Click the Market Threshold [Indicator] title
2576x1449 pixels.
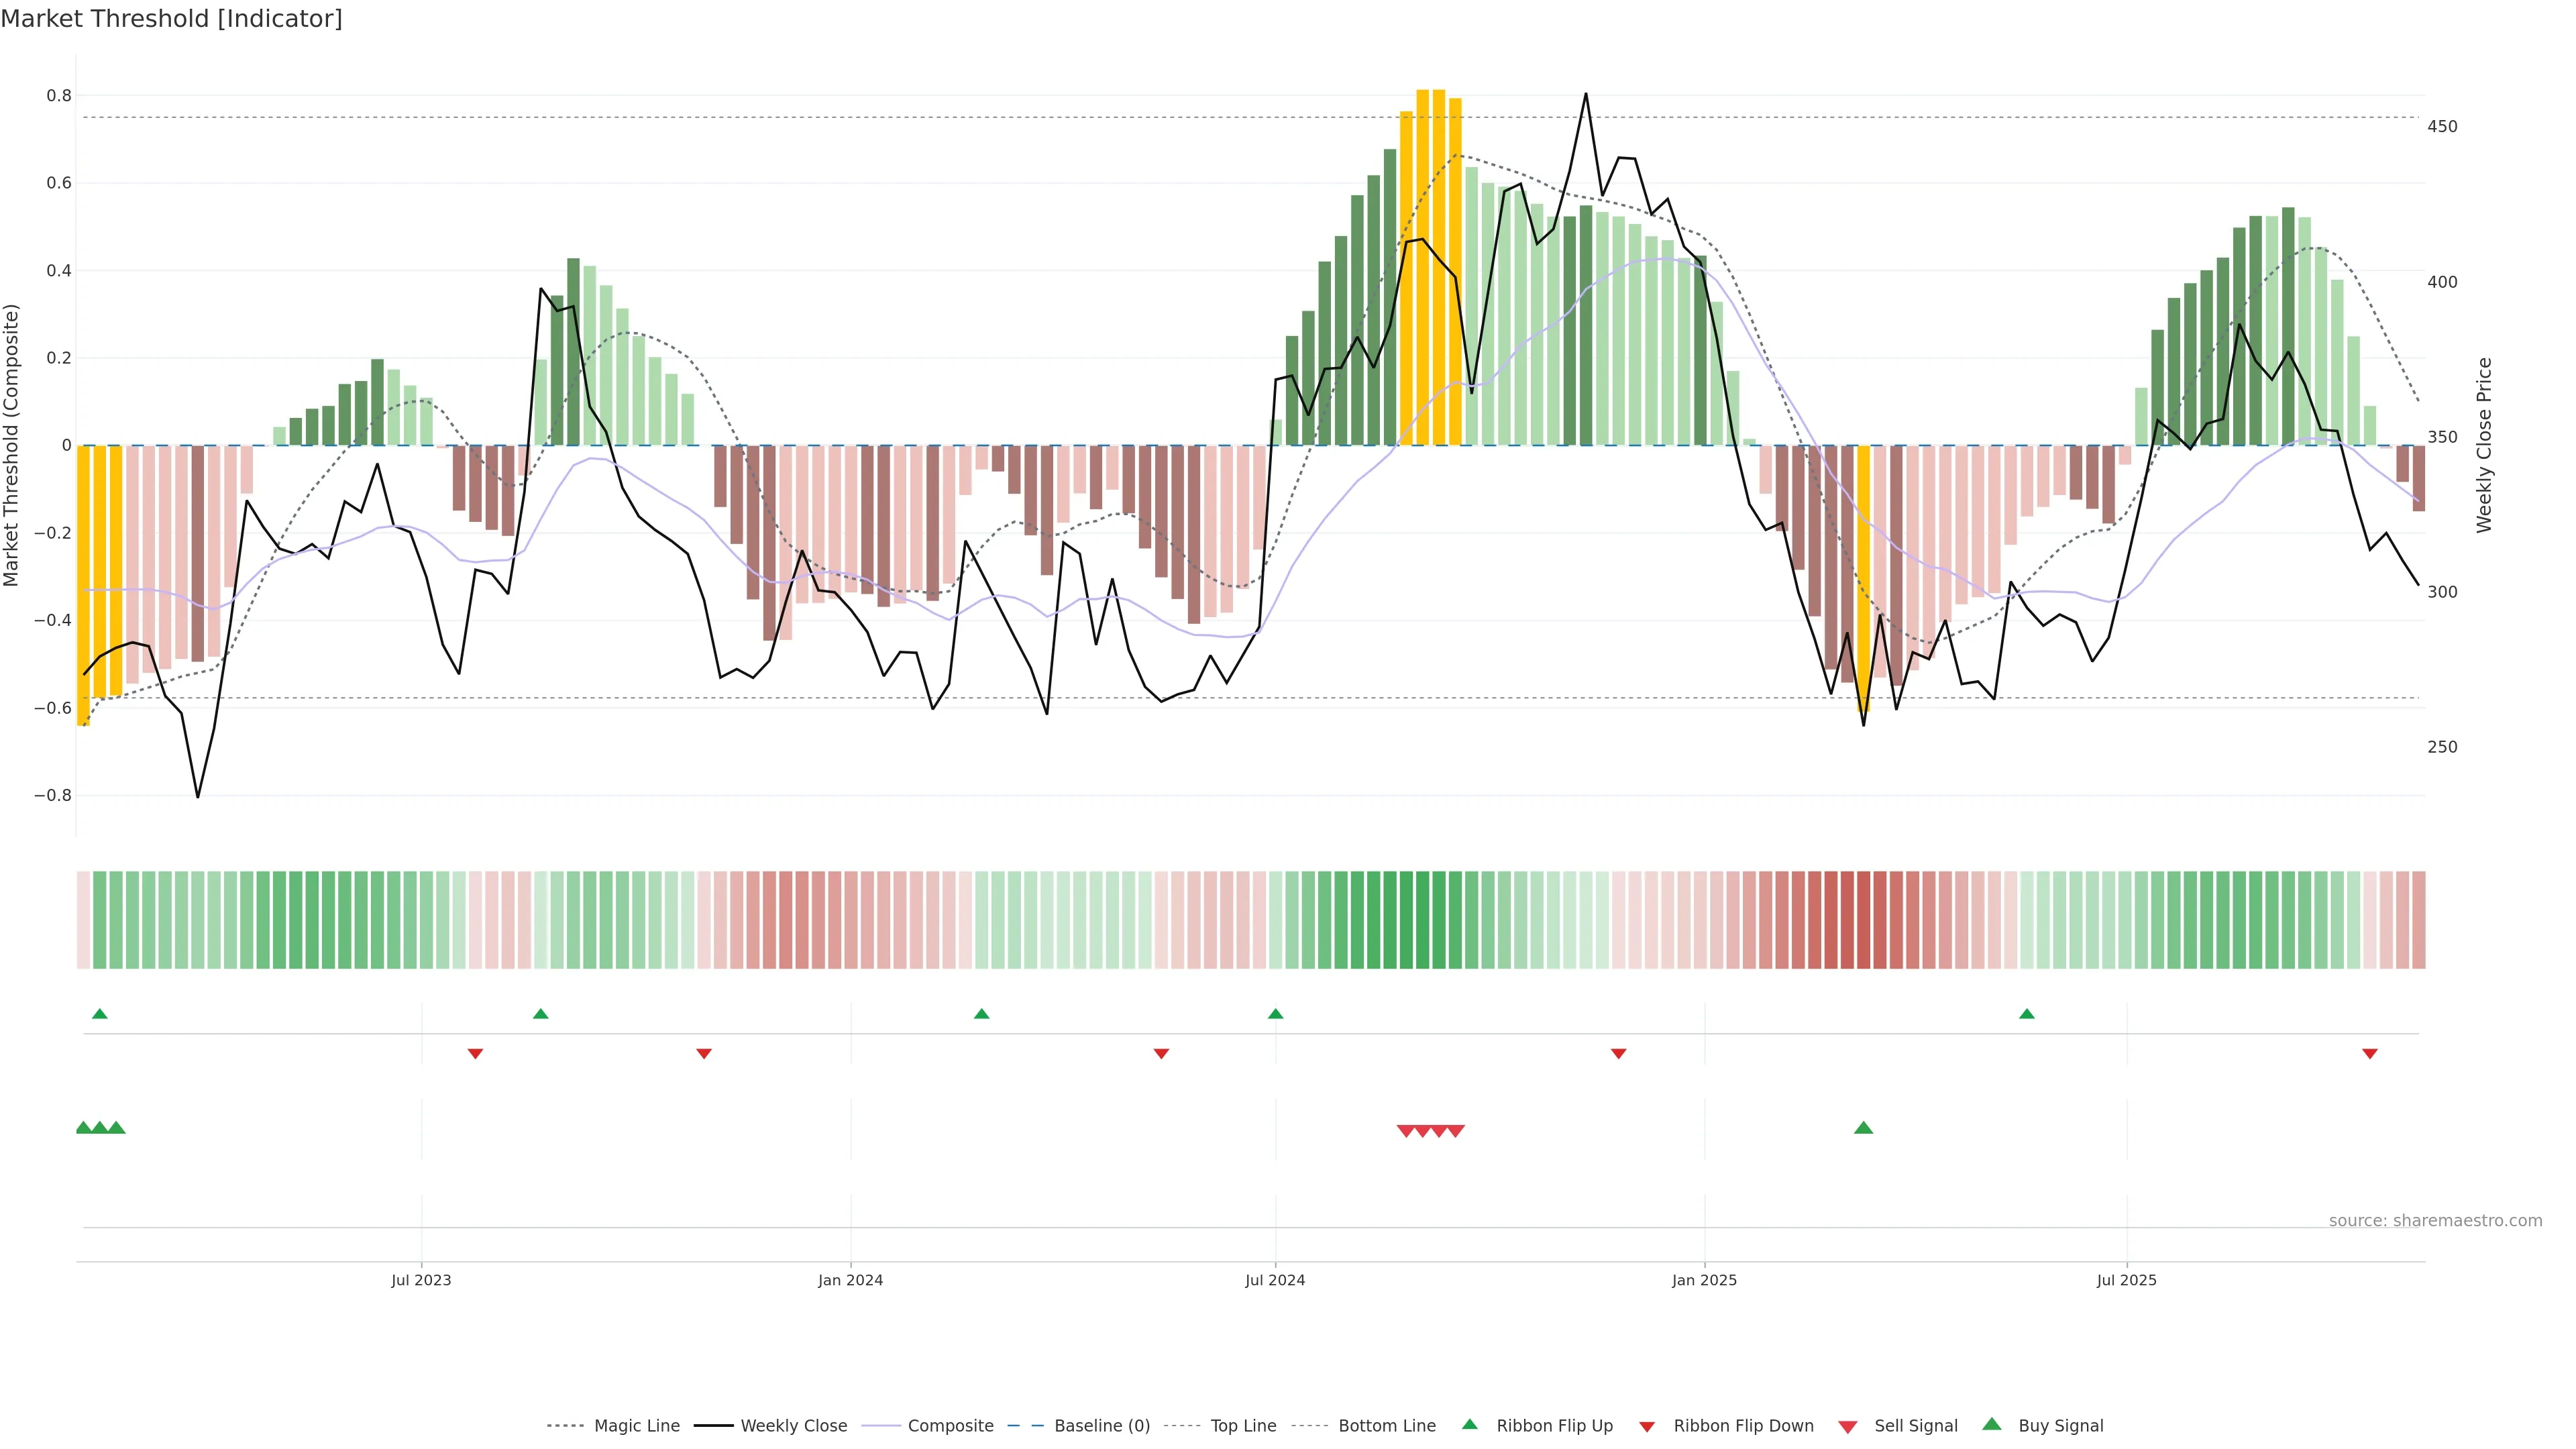pyautogui.click(x=171, y=19)
